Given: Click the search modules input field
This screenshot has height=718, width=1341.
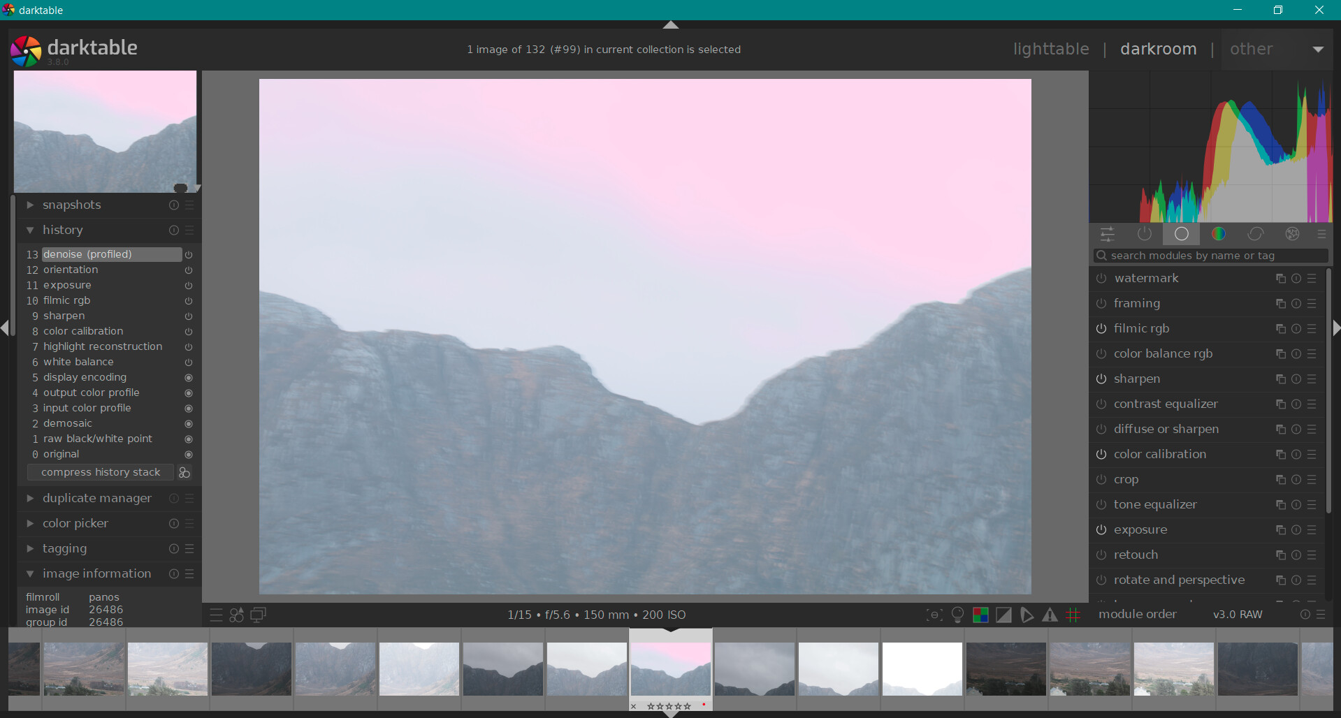Looking at the screenshot, I should (1211, 256).
